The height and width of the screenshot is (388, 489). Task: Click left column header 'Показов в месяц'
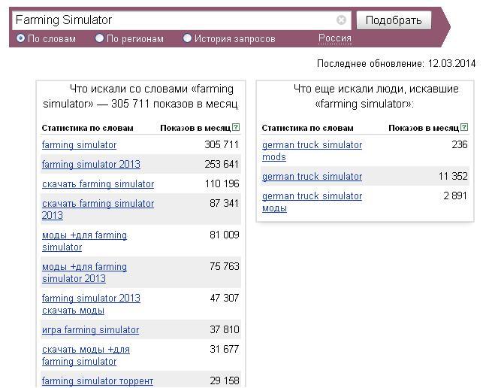pyautogui.click(x=195, y=128)
